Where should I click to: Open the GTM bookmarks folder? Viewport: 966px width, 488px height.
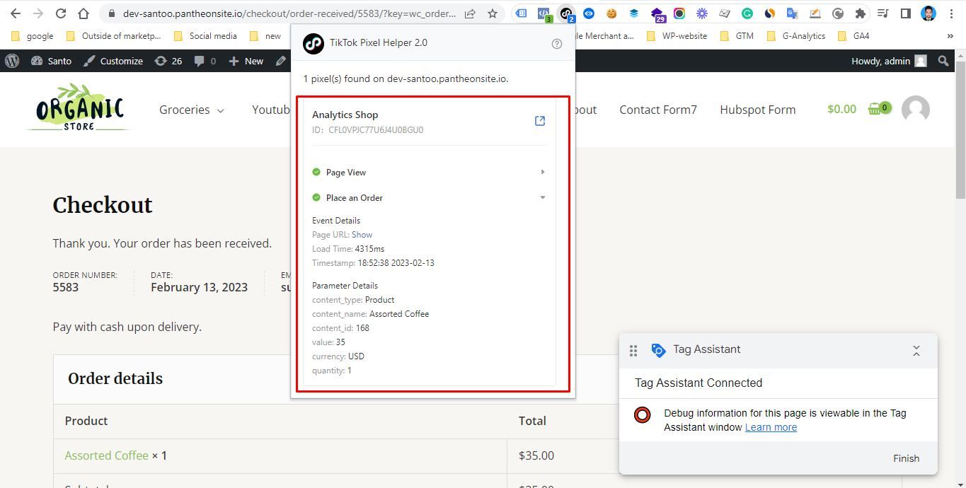(x=737, y=36)
